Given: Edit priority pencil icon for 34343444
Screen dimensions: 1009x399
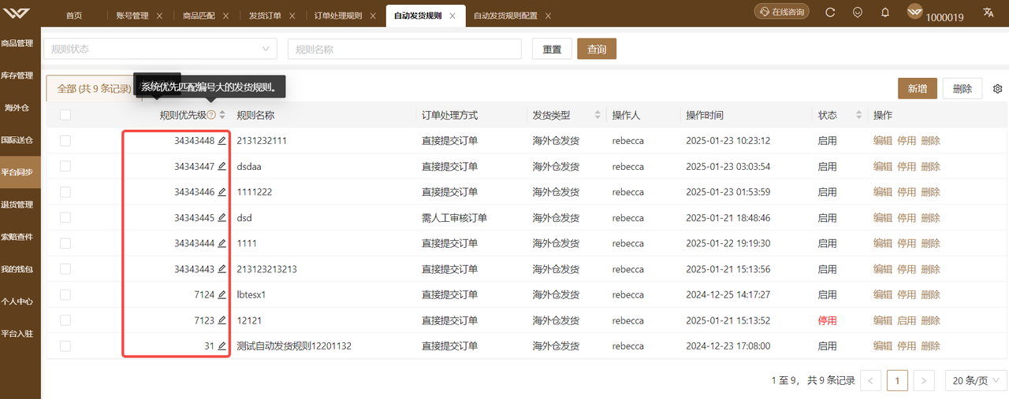Looking at the screenshot, I should pos(222,243).
